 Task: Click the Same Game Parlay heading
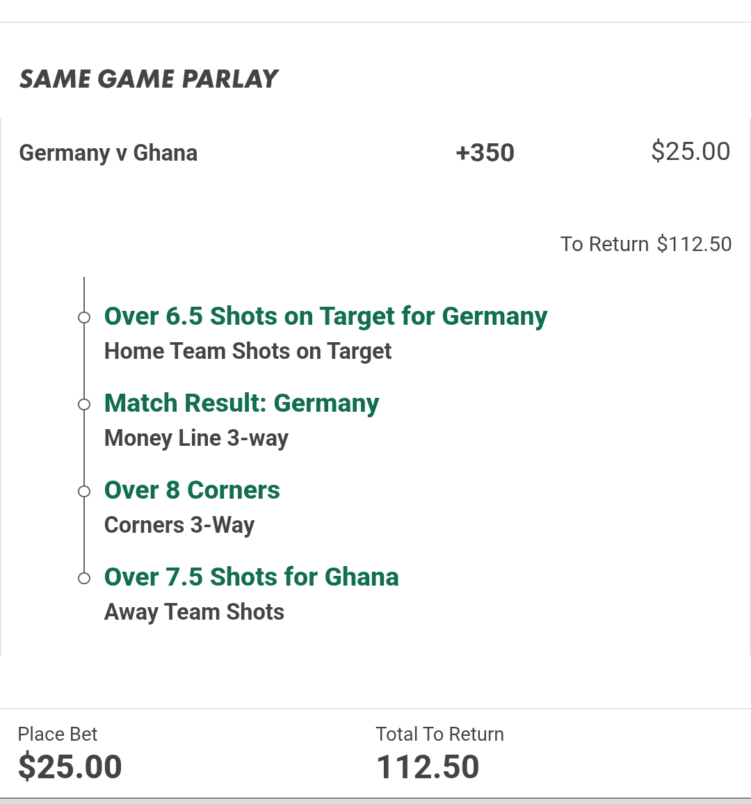coord(149,79)
